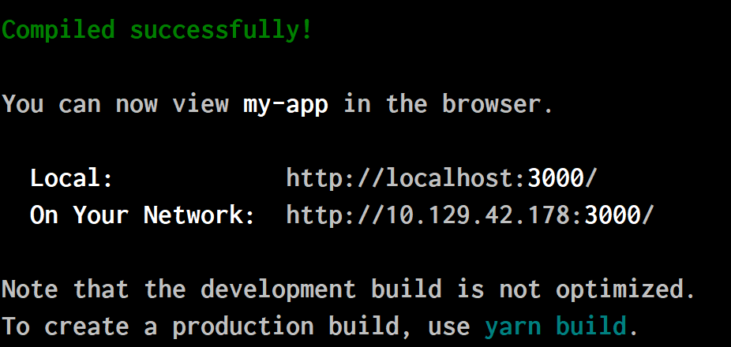Click the 'yarn build' command text
Image resolution: width=731 pixels, height=347 pixels.
tap(555, 326)
